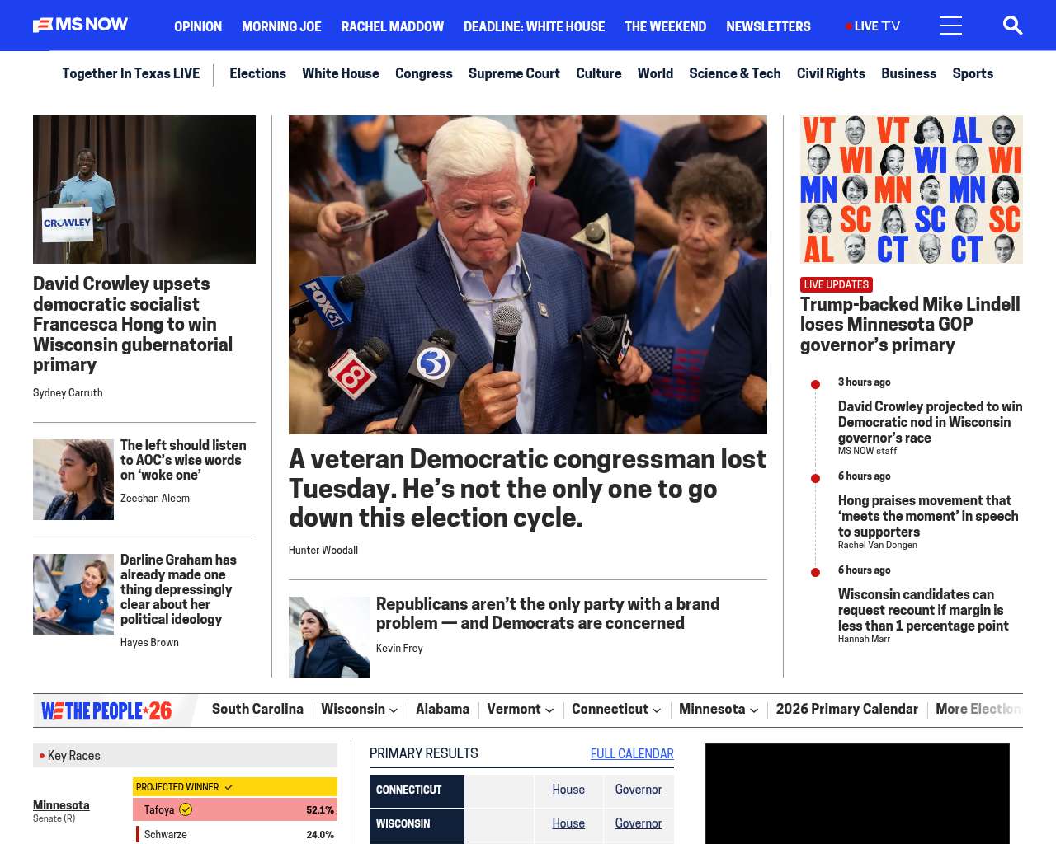Open Wisconsin recount margin live update
Screen dimensions: 1056x844
923,610
